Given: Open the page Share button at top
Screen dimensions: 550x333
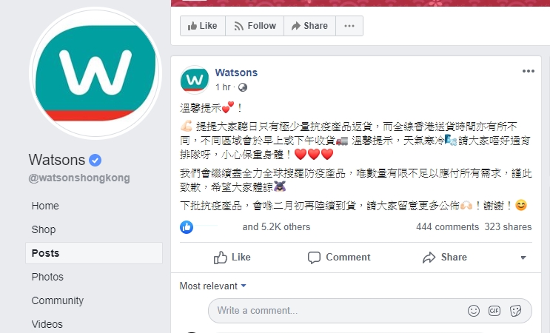Looking at the screenshot, I should tap(309, 26).
